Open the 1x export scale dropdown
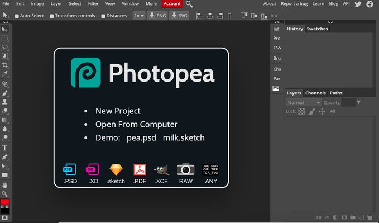This screenshot has width=379, height=223. pyautogui.click(x=139, y=16)
